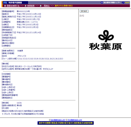This screenshot has height=127, width=131.
Task: Return to 検索結果 breadcrumb
Action: pos(31,6)
